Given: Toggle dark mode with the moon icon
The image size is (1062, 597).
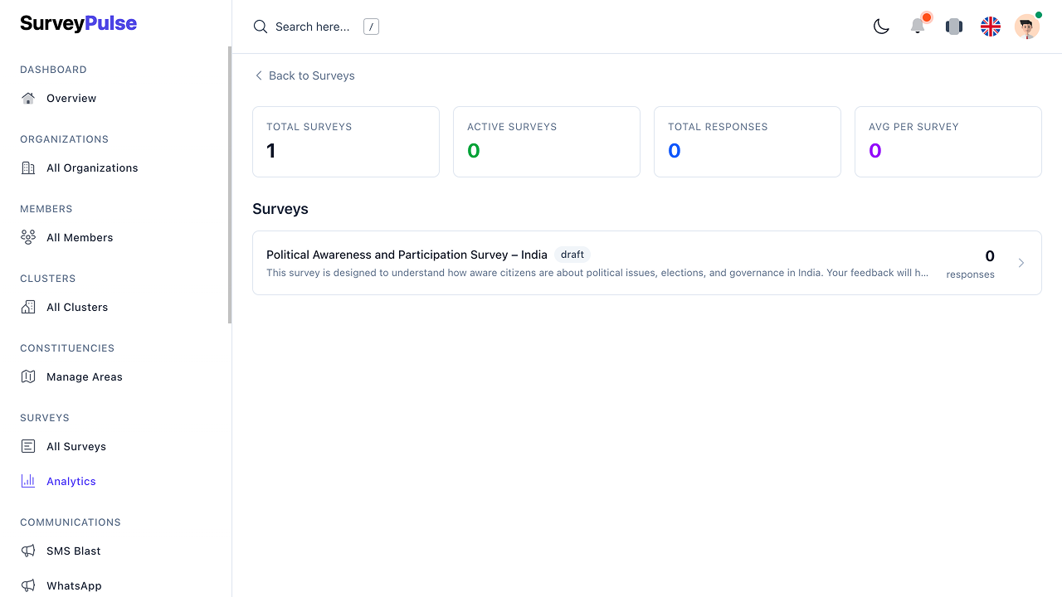Looking at the screenshot, I should pos(881,27).
